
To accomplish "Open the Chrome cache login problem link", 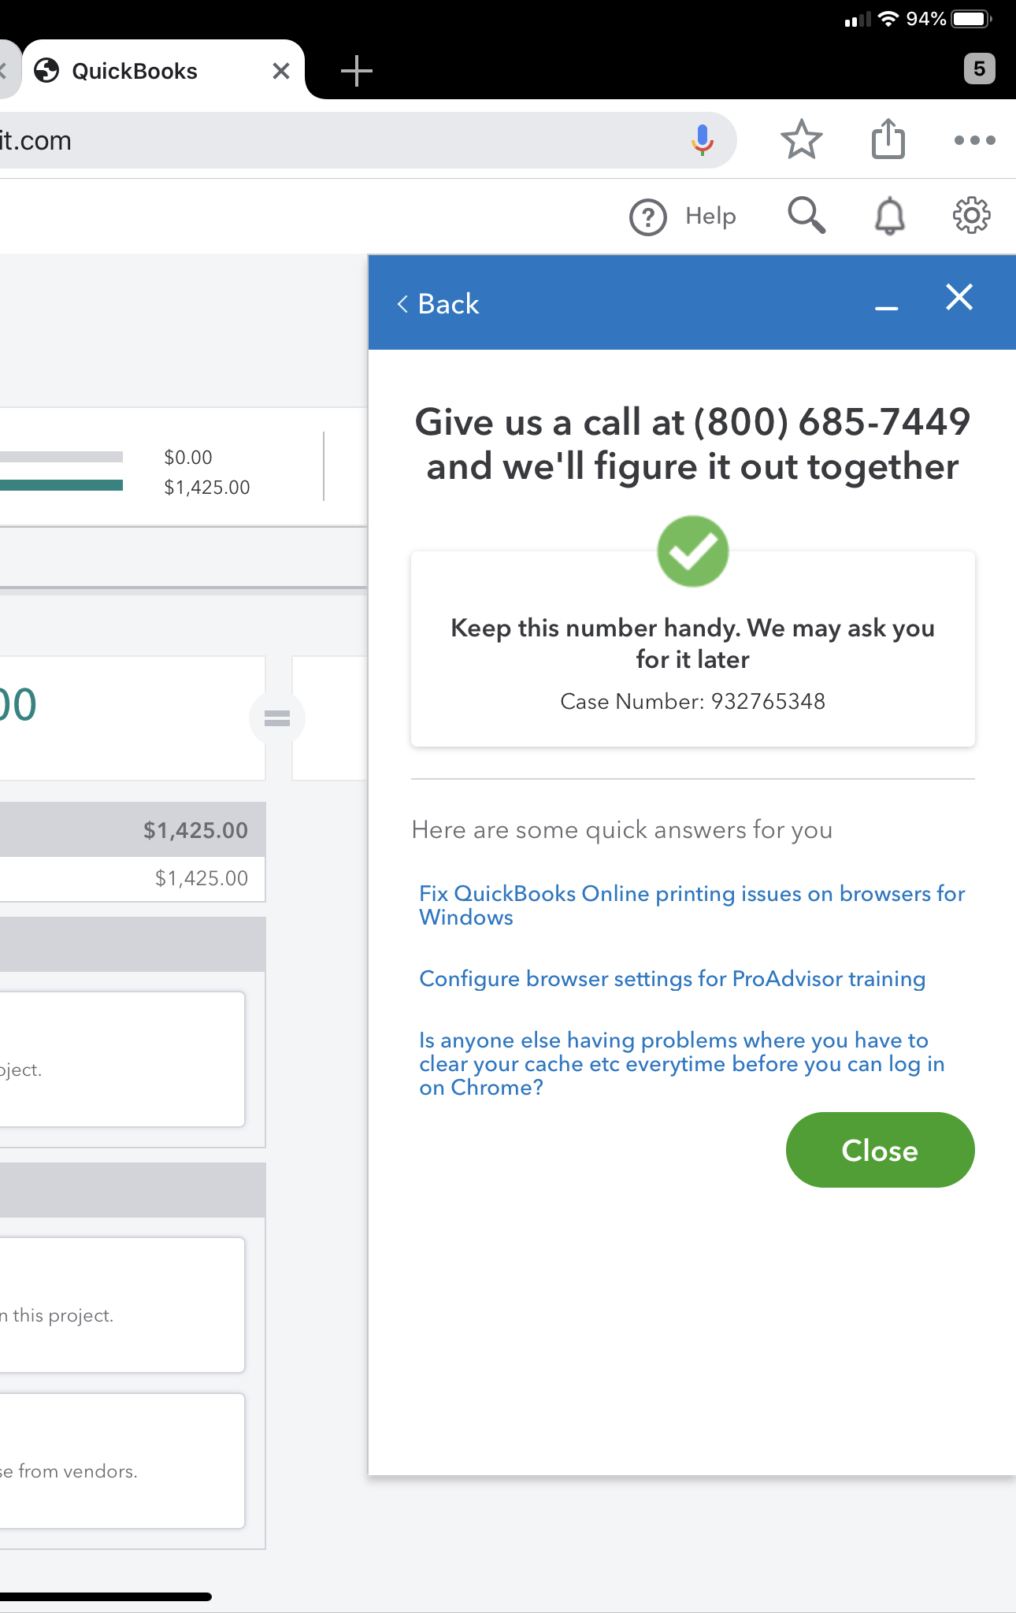I will point(681,1063).
